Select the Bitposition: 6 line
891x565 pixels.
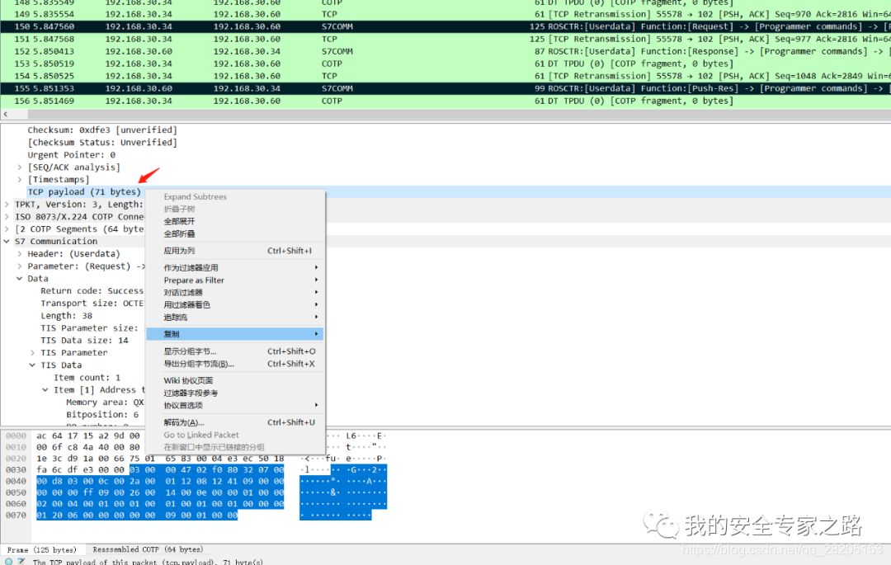[102, 415]
